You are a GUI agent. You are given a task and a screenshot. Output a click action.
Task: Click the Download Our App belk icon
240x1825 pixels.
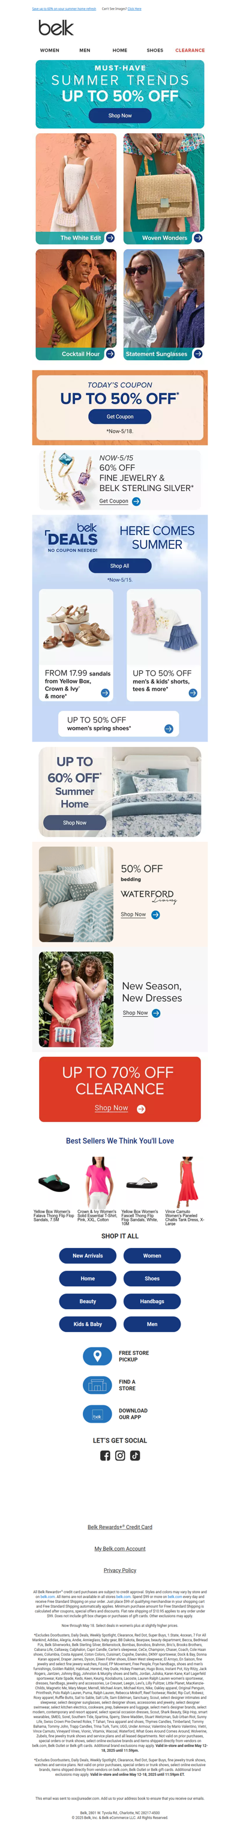[98, 1414]
